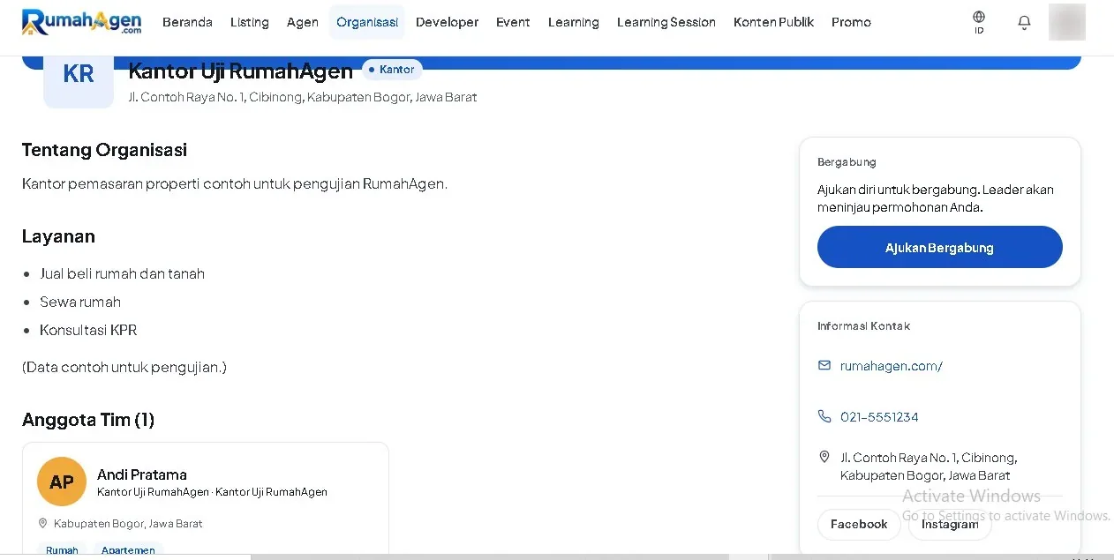This screenshot has width=1114, height=560.
Task: Click the Kantor badge next to title
Action: coord(392,70)
